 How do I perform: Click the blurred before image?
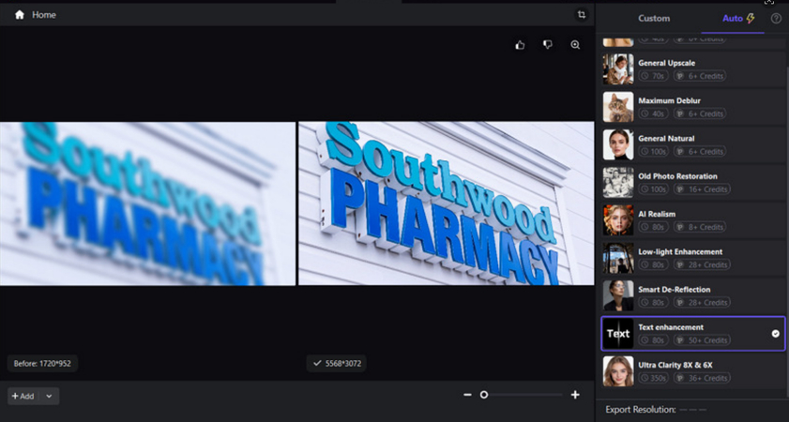(x=147, y=203)
